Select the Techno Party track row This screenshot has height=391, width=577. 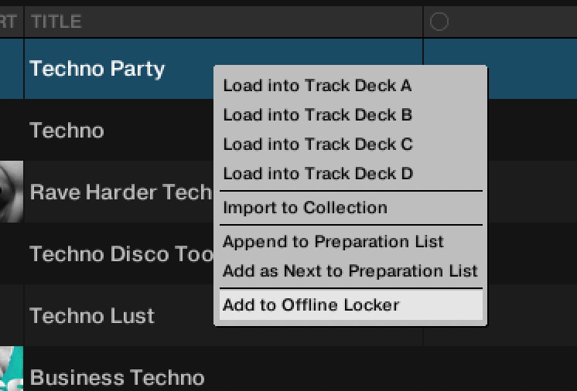tap(97, 69)
